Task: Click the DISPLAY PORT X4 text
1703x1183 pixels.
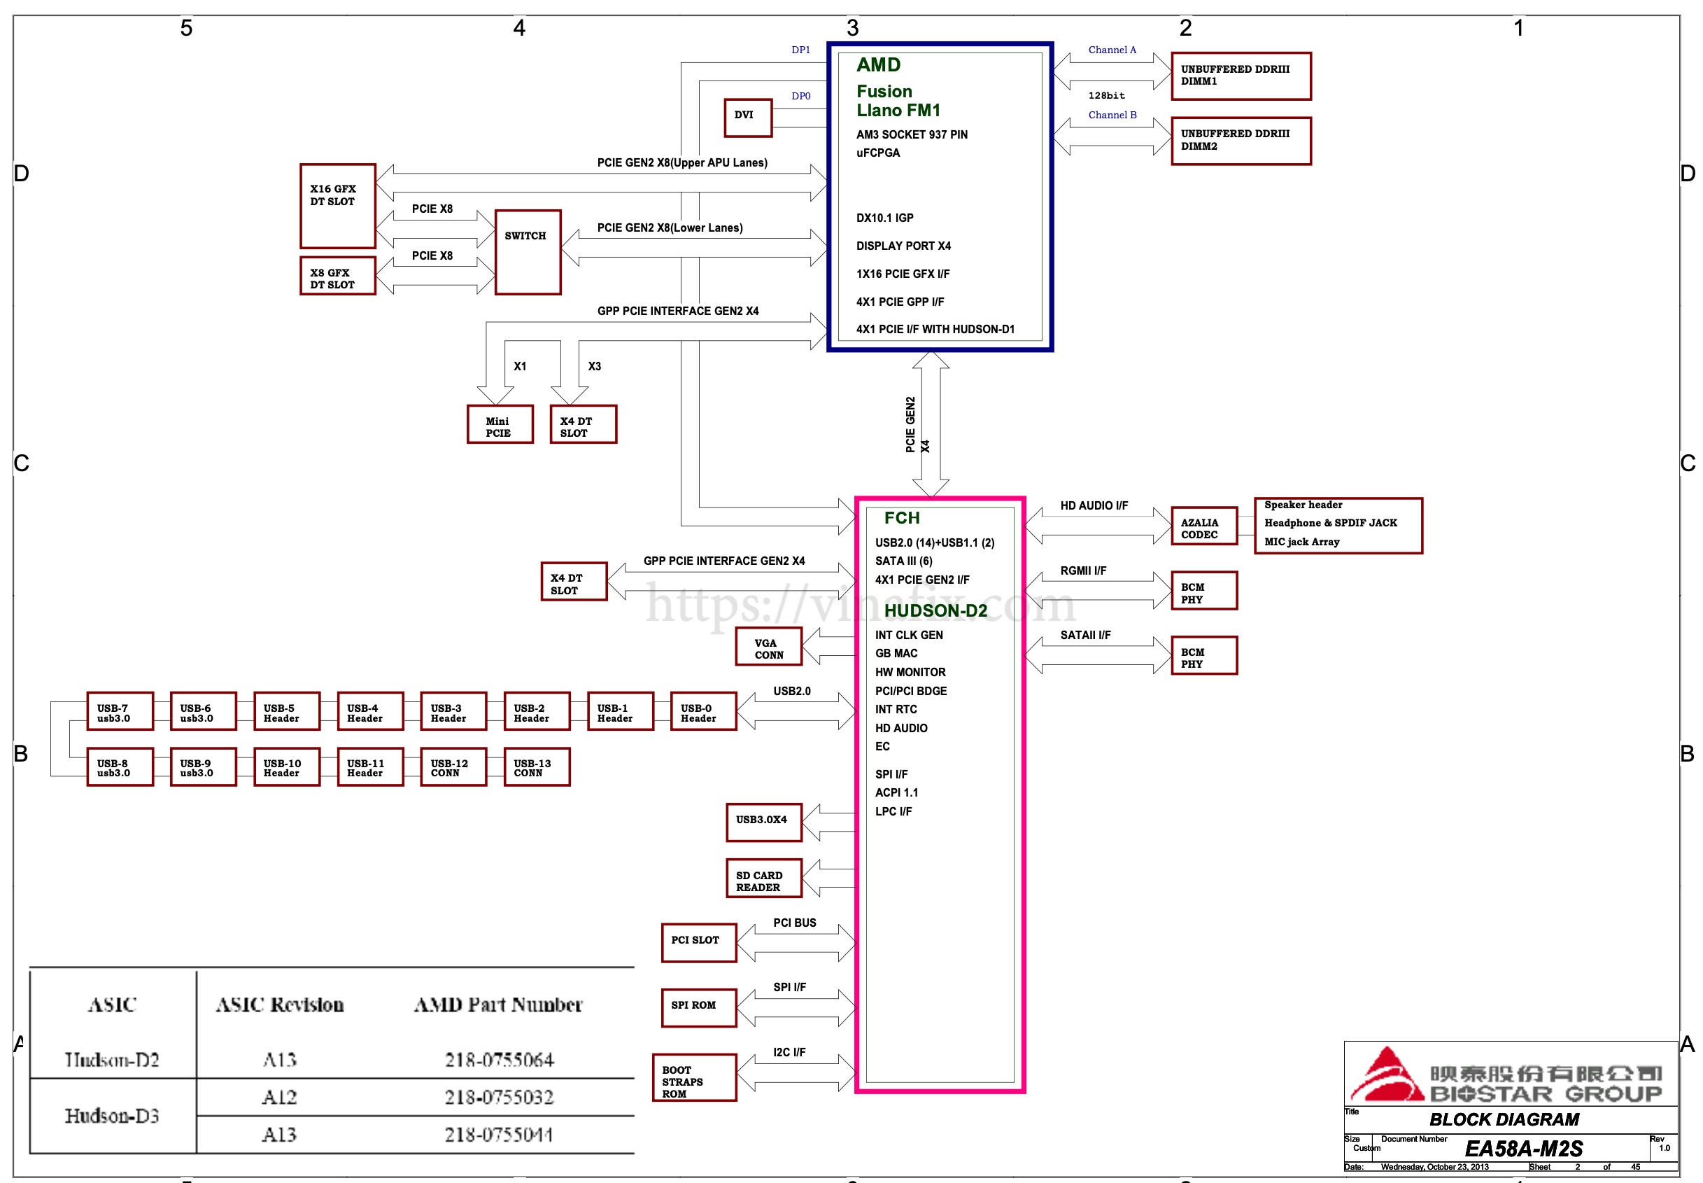Action: 903,246
